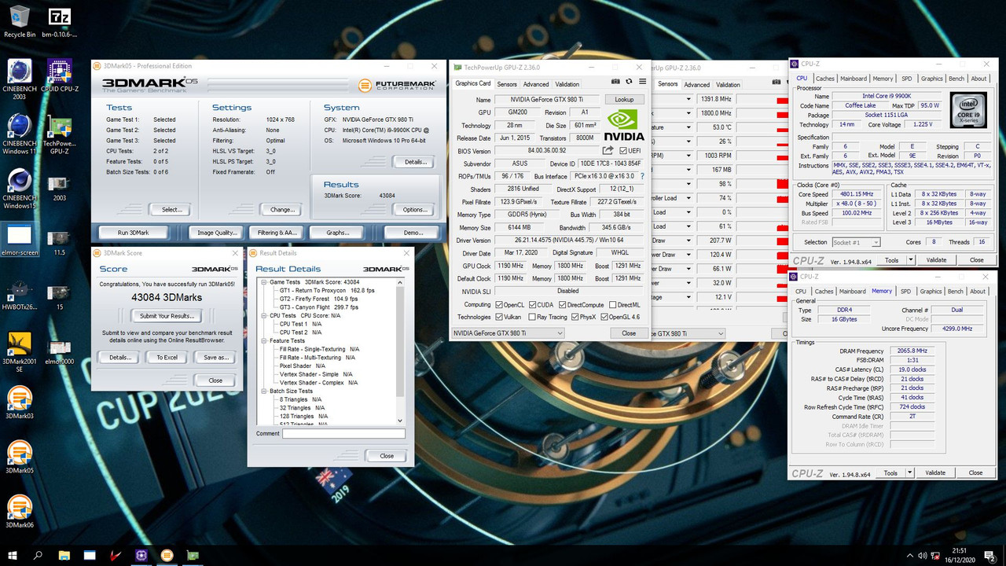Launch TechPowerUp GPU-Z desktop shortcut

click(60, 132)
